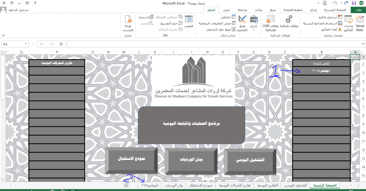Switch to Insert (إدراج) ribbon tab

point(313,10)
